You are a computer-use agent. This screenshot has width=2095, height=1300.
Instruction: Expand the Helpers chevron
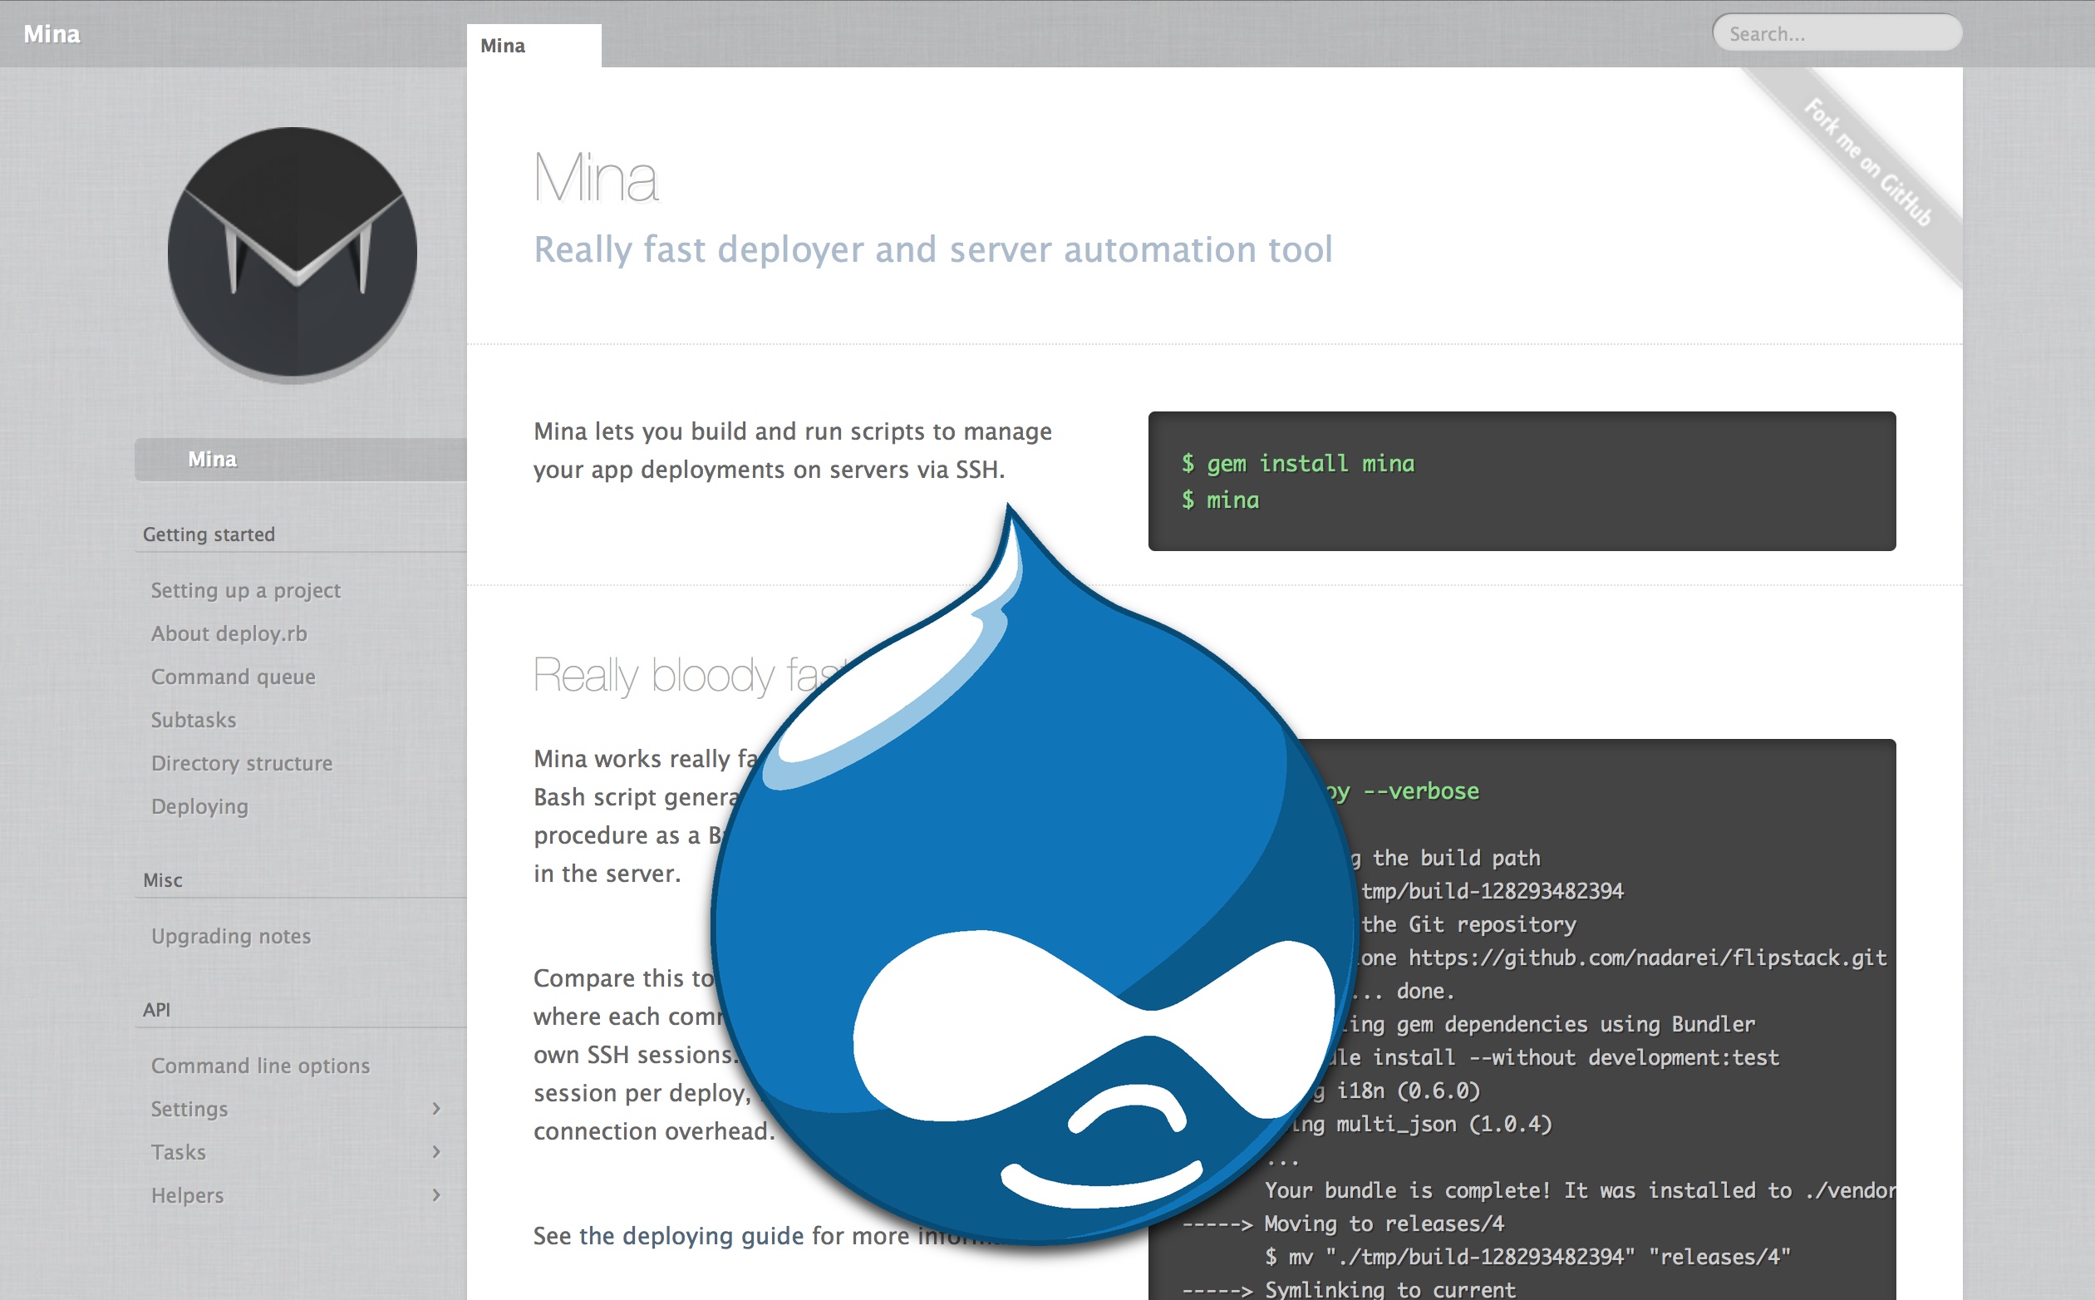pos(435,1195)
